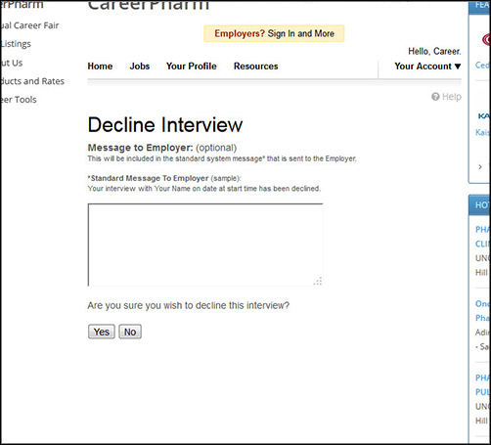Open Products and Rates sidebar link
The image size is (491, 445).
point(32,81)
